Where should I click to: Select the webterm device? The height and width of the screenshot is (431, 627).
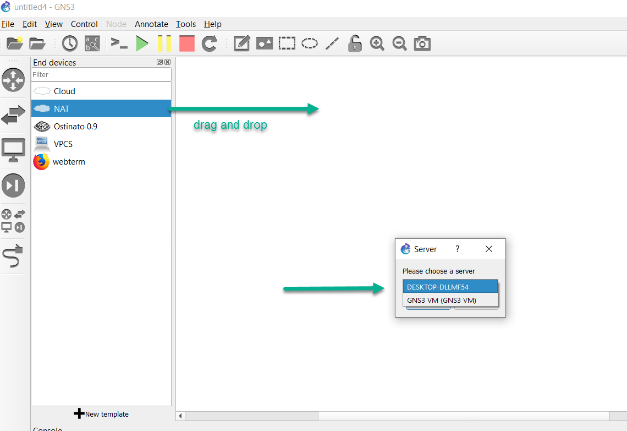[x=101, y=162]
